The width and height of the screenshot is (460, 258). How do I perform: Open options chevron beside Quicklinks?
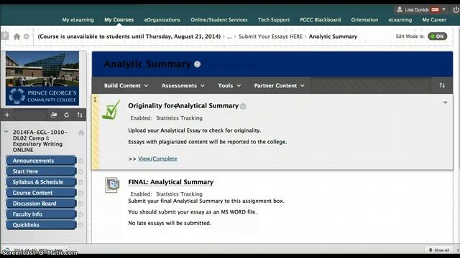point(80,225)
